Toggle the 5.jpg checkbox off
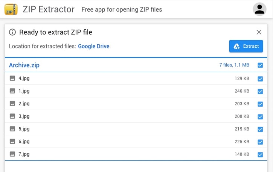 pos(260,129)
